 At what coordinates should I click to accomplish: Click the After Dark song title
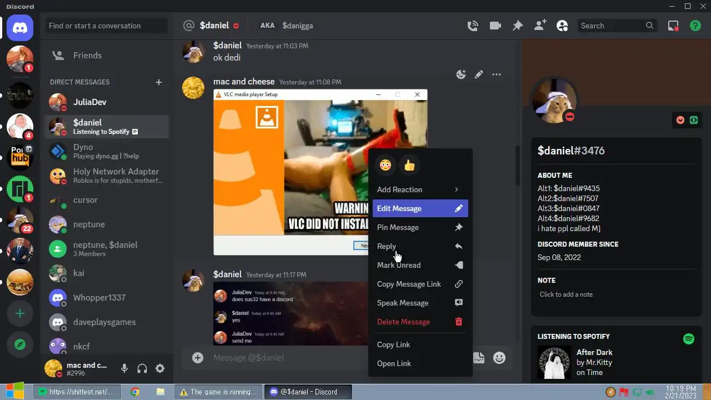(594, 352)
